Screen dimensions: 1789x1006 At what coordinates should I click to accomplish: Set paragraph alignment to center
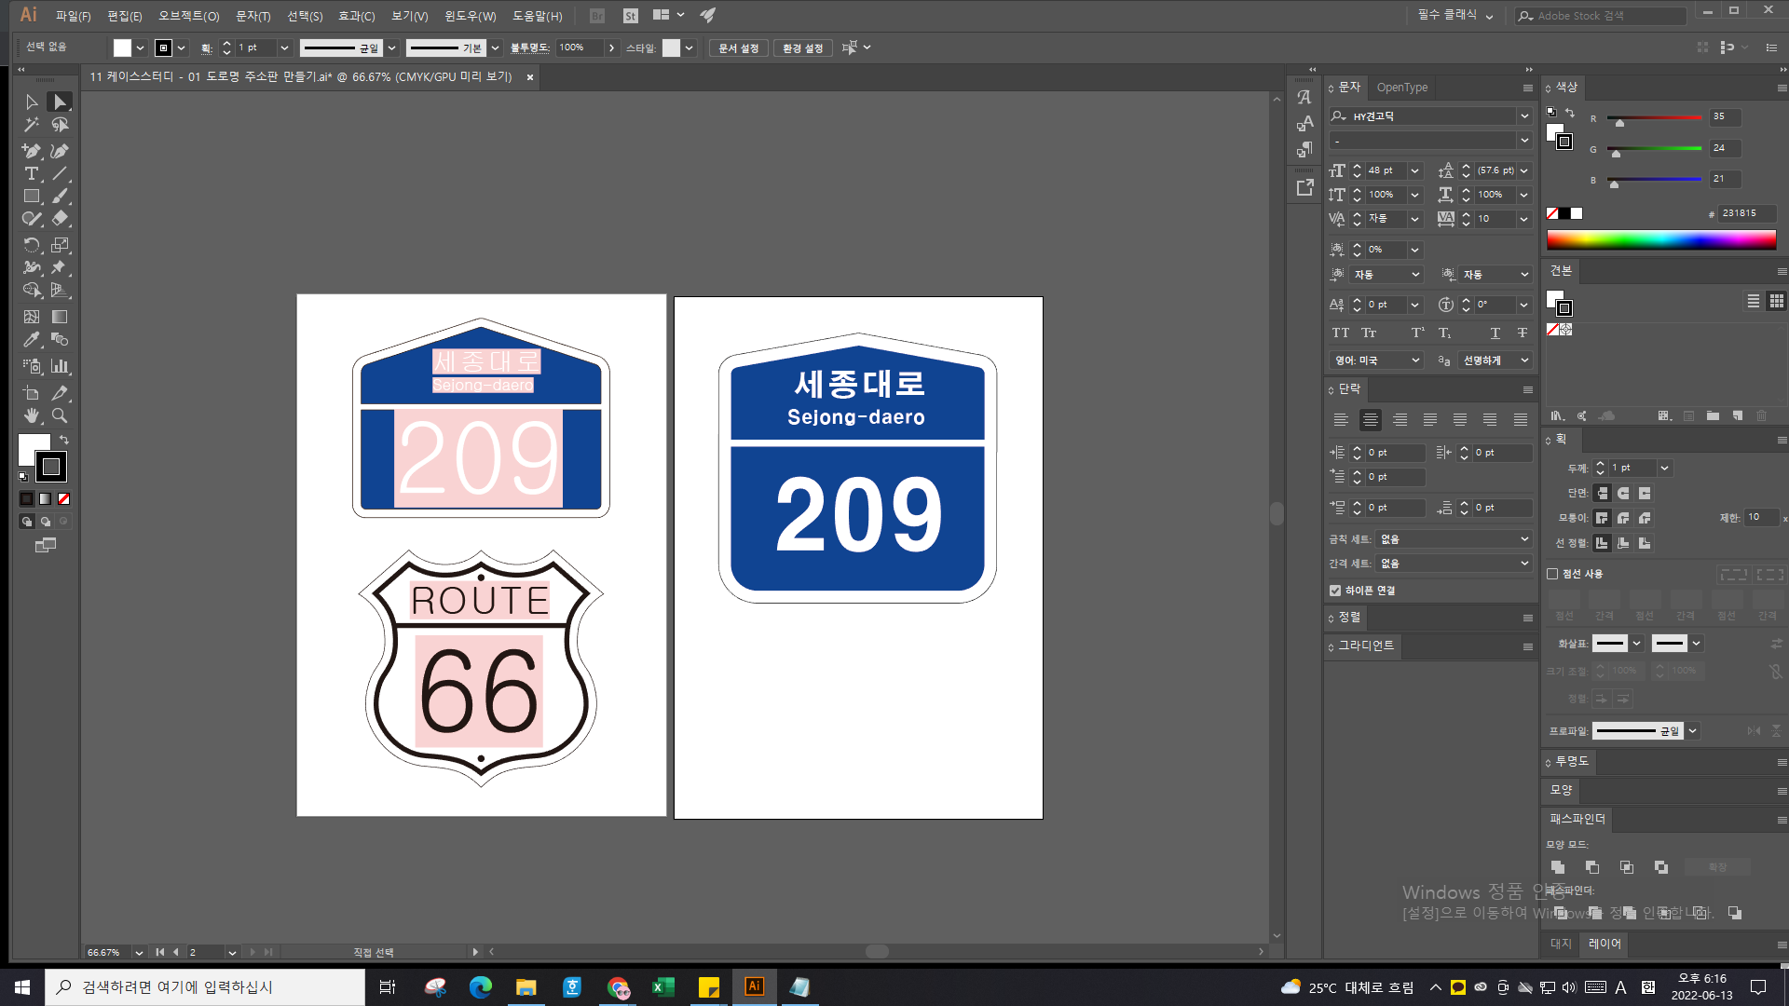pyautogui.click(x=1370, y=420)
